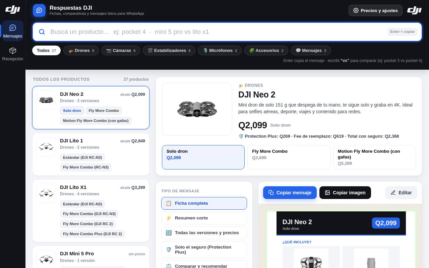This screenshot has height=268, width=429.
Task: Open the Recepción sidebar section
Action: click(13, 54)
